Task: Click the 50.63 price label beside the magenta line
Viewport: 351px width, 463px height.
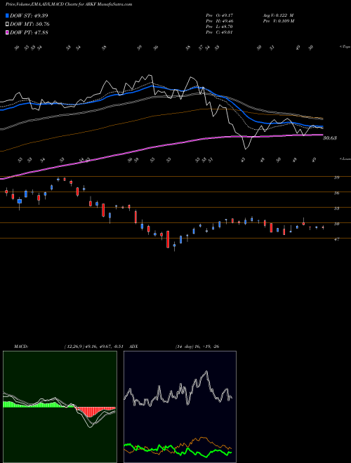Action: pos(330,138)
